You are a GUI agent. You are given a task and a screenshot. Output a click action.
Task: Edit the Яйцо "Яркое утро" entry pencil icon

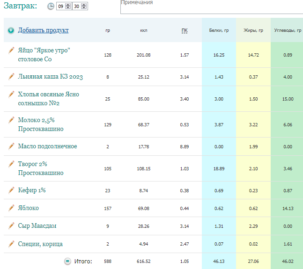11,50
